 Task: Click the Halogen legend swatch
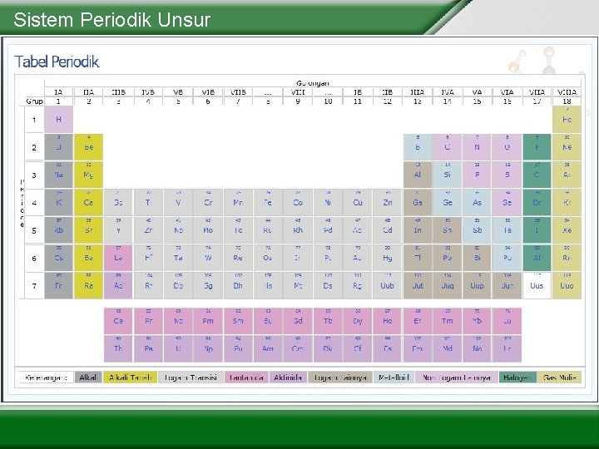click(x=517, y=377)
